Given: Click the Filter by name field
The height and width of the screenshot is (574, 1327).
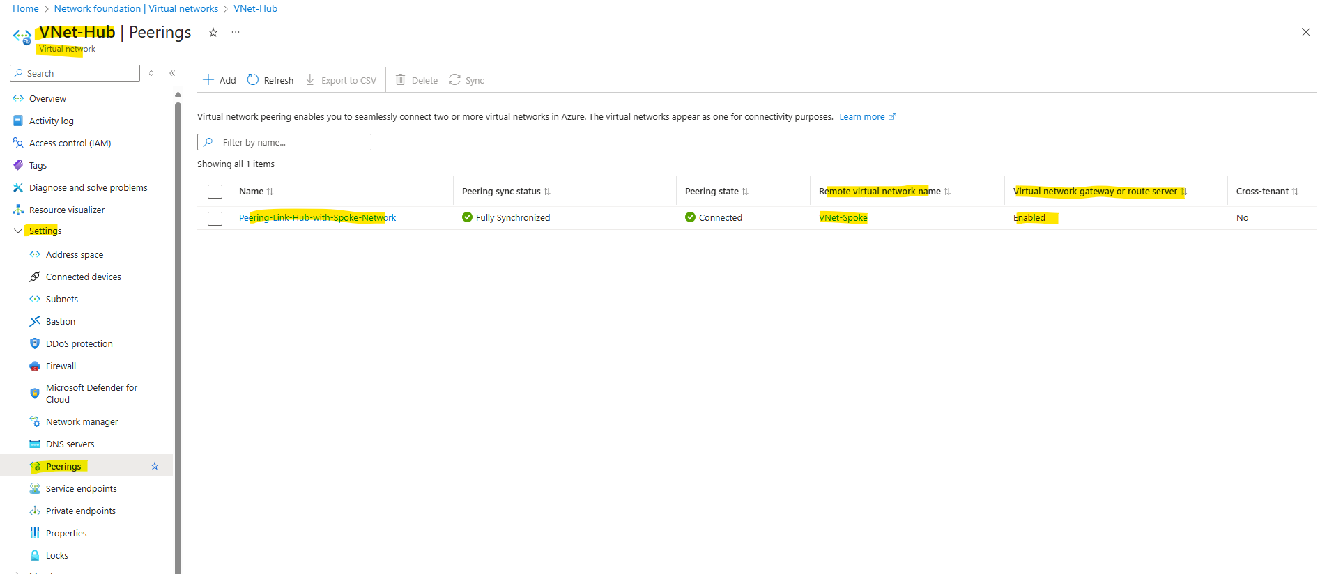Looking at the screenshot, I should click(x=284, y=142).
